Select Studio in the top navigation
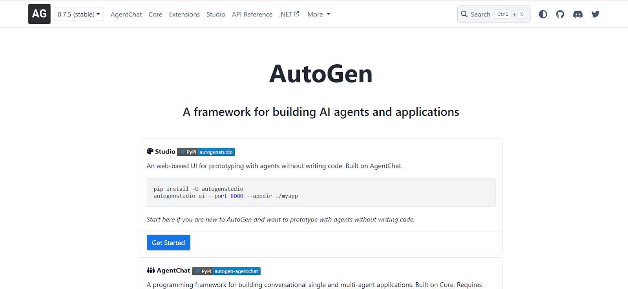 (215, 14)
